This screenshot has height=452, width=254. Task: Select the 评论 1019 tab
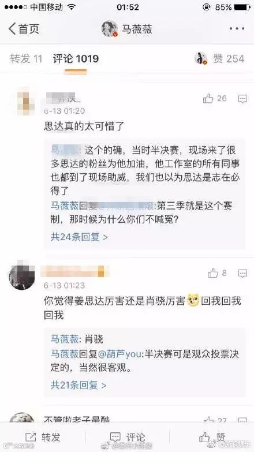pyautogui.click(x=76, y=59)
